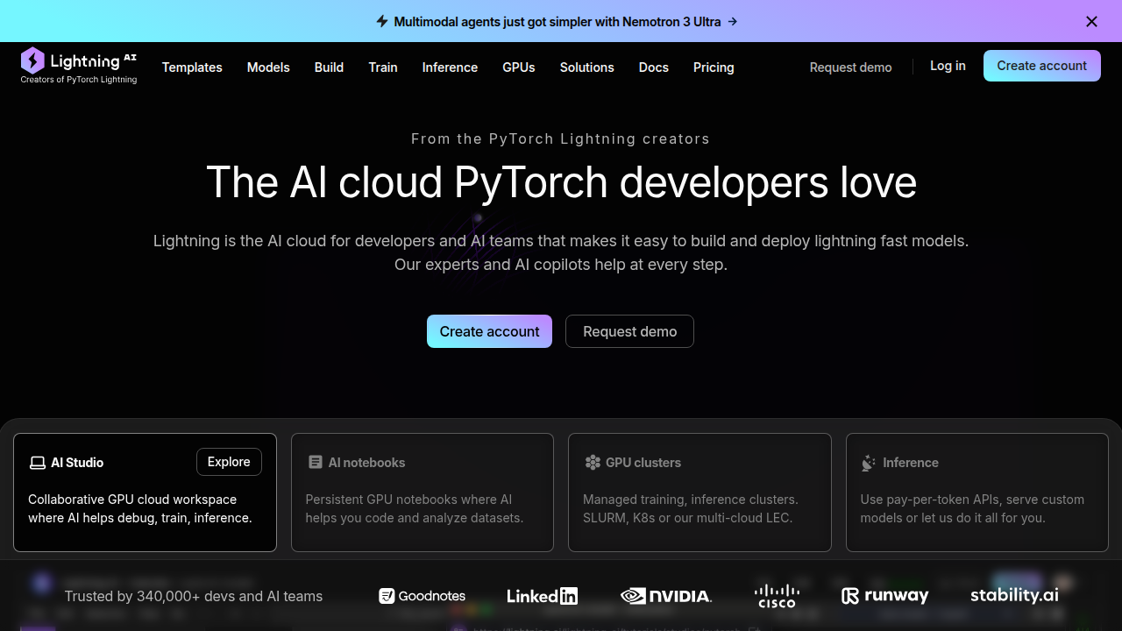1122x631 pixels.
Task: Open the Pricing page
Action: [x=714, y=67]
